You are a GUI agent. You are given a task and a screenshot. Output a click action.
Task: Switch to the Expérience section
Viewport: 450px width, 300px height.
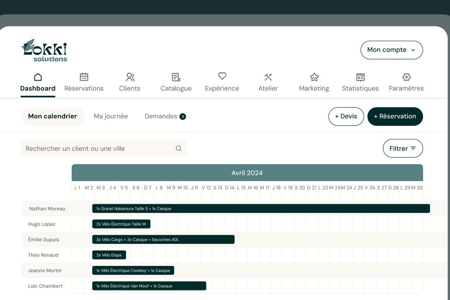tap(222, 88)
